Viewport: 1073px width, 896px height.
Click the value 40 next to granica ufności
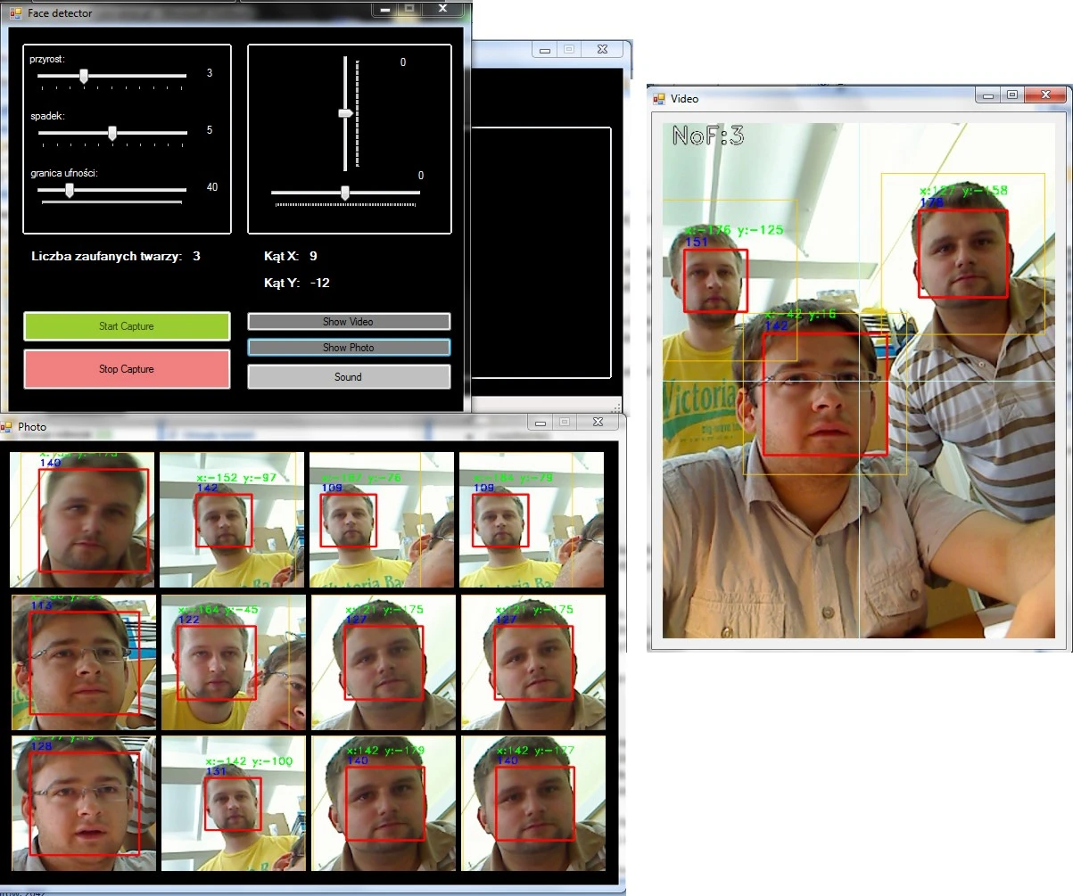pos(212,187)
